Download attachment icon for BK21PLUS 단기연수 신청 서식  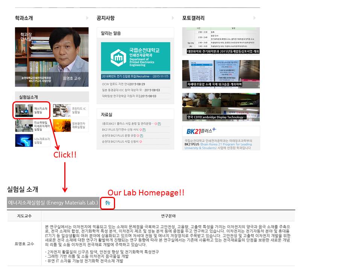click(144, 130)
